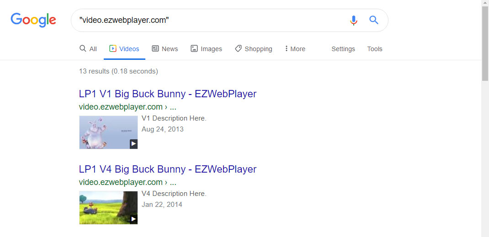Play icon on first Big Buck Bunny thumbnail
489x237 pixels.
pos(133,144)
